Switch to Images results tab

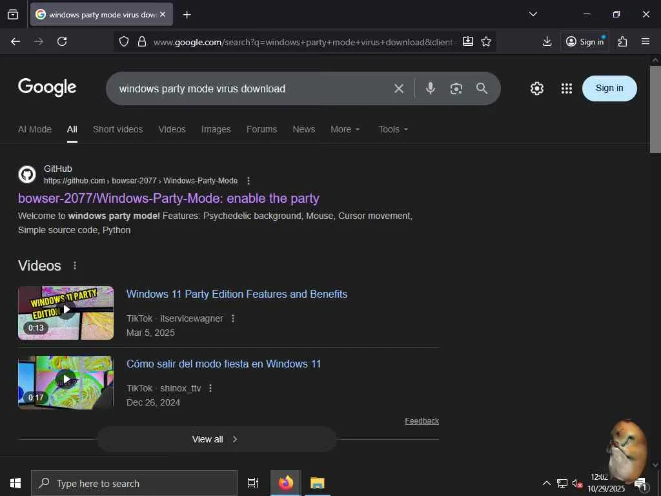(x=216, y=129)
